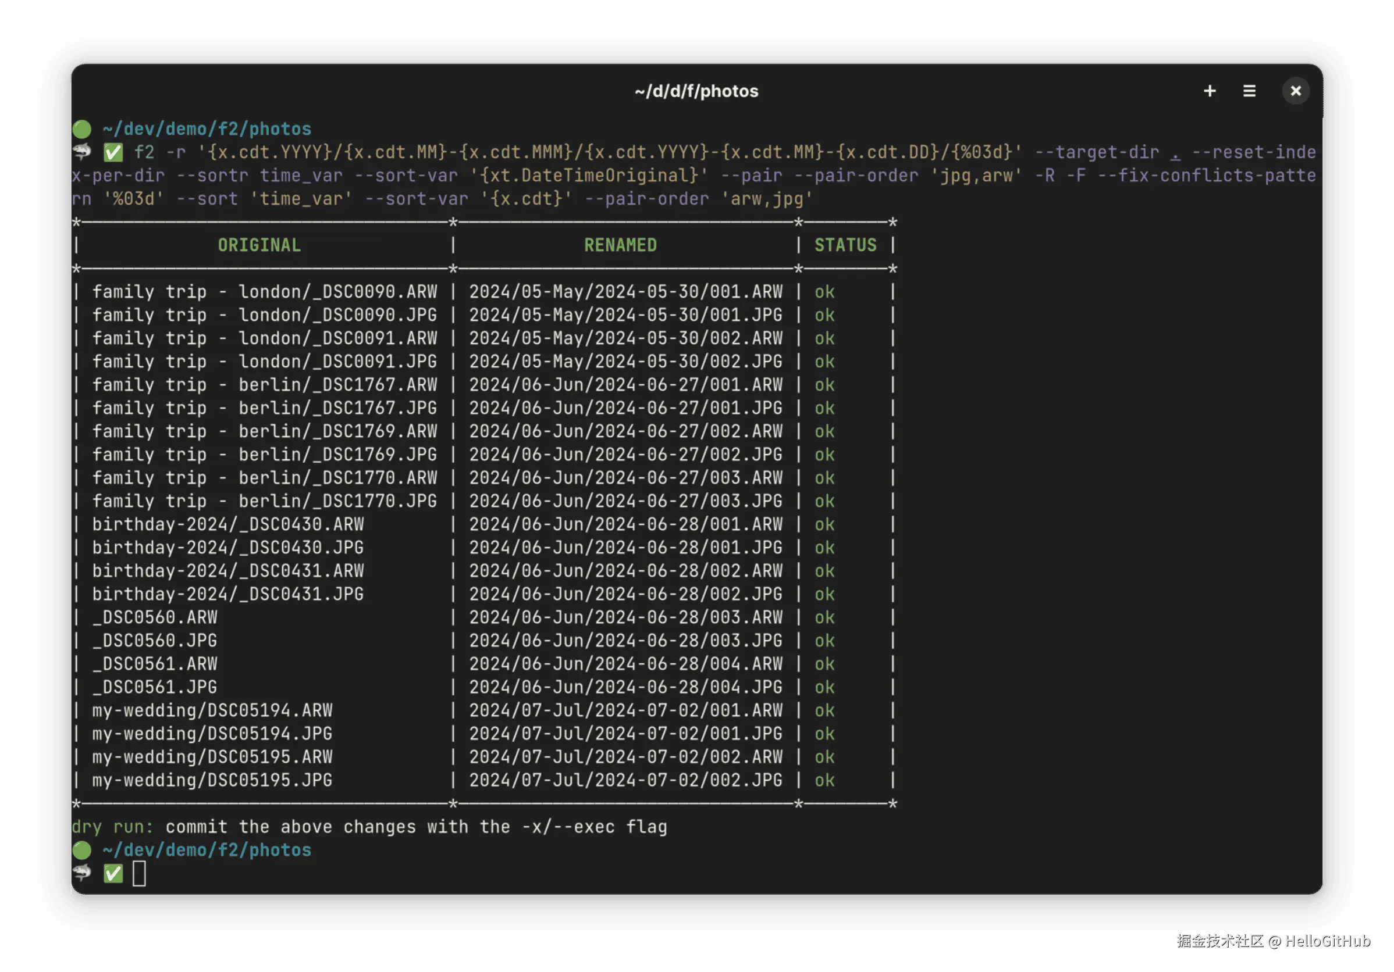Click the green circle at top prompt

tap(82, 129)
